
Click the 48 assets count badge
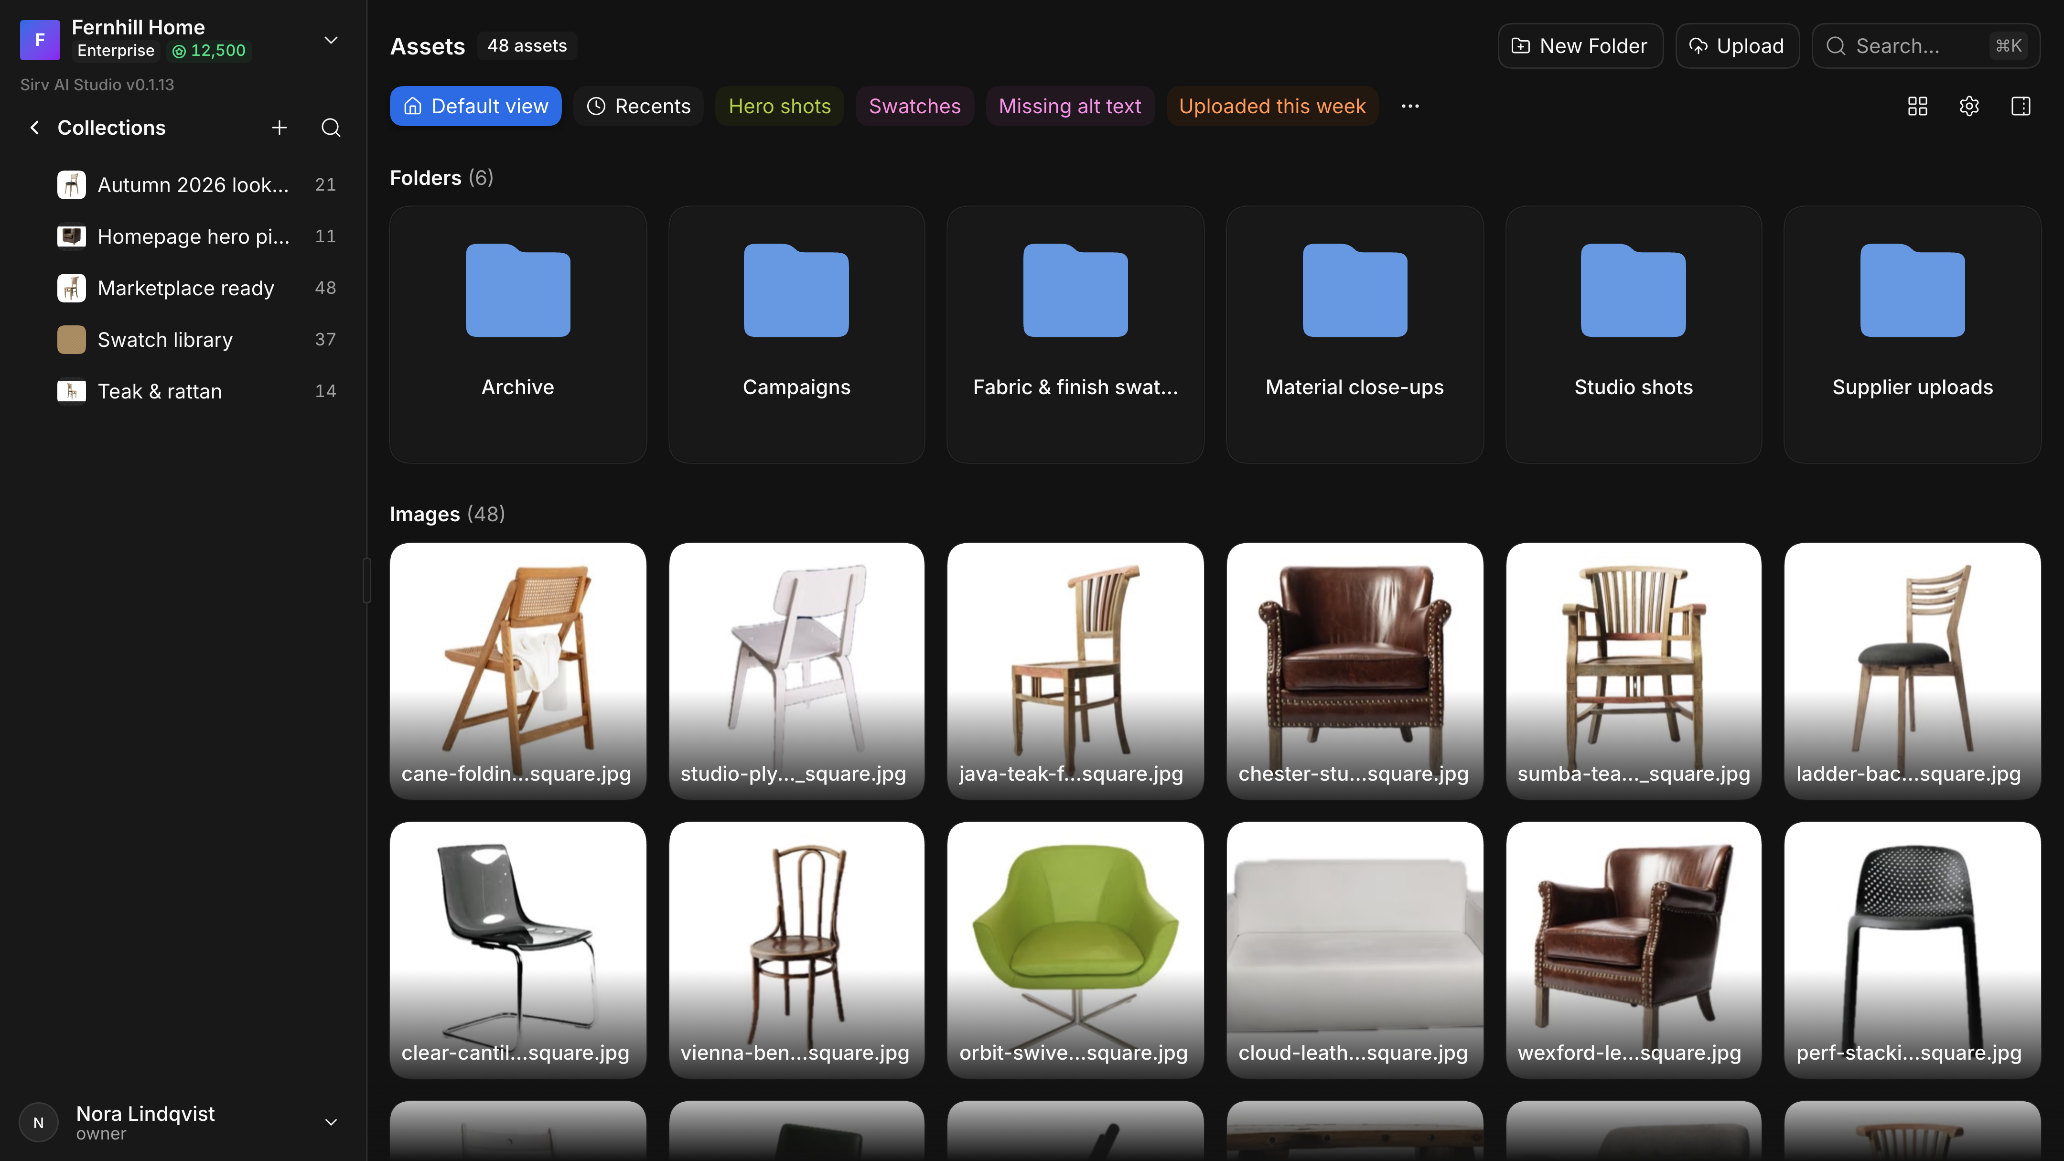(x=527, y=46)
